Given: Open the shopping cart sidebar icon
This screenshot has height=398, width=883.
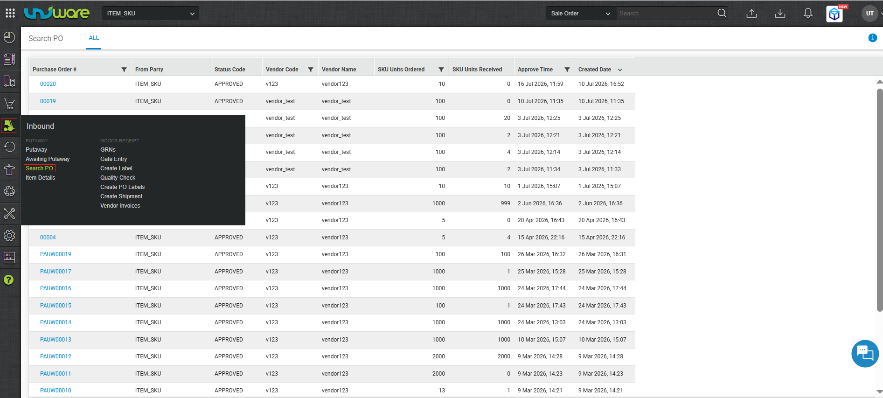Looking at the screenshot, I should pyautogui.click(x=9, y=104).
